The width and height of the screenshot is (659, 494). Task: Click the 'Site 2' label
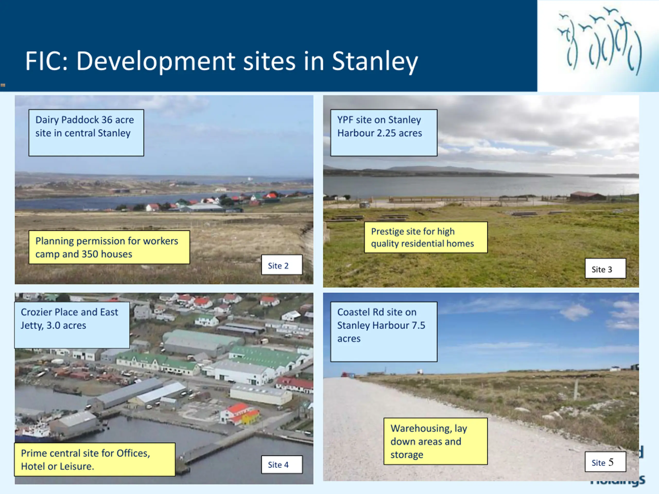[282, 265]
